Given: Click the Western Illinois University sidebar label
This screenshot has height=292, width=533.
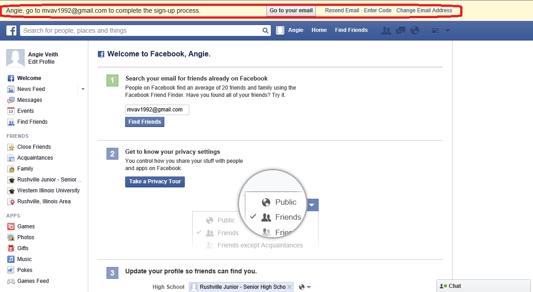Looking at the screenshot, I should (48, 191).
